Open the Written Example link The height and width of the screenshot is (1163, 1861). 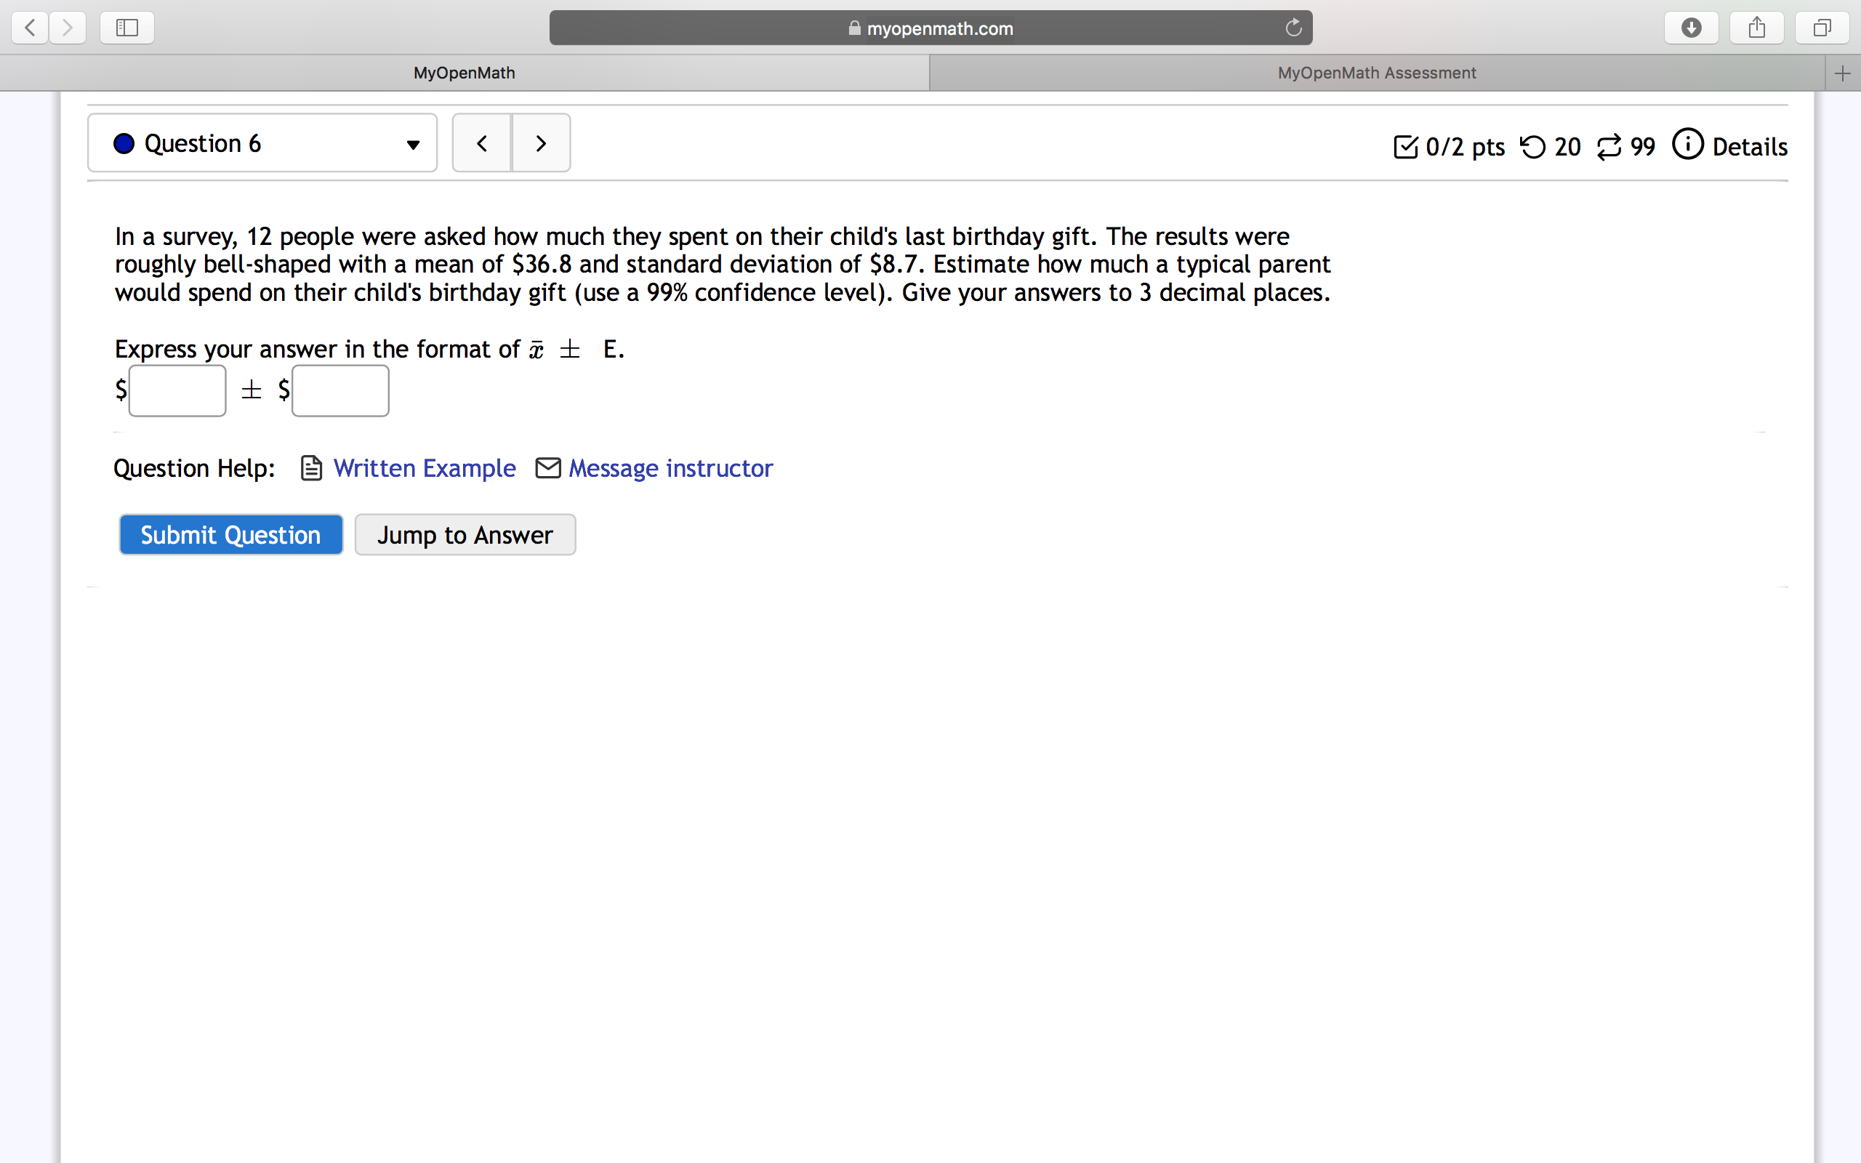pos(425,468)
